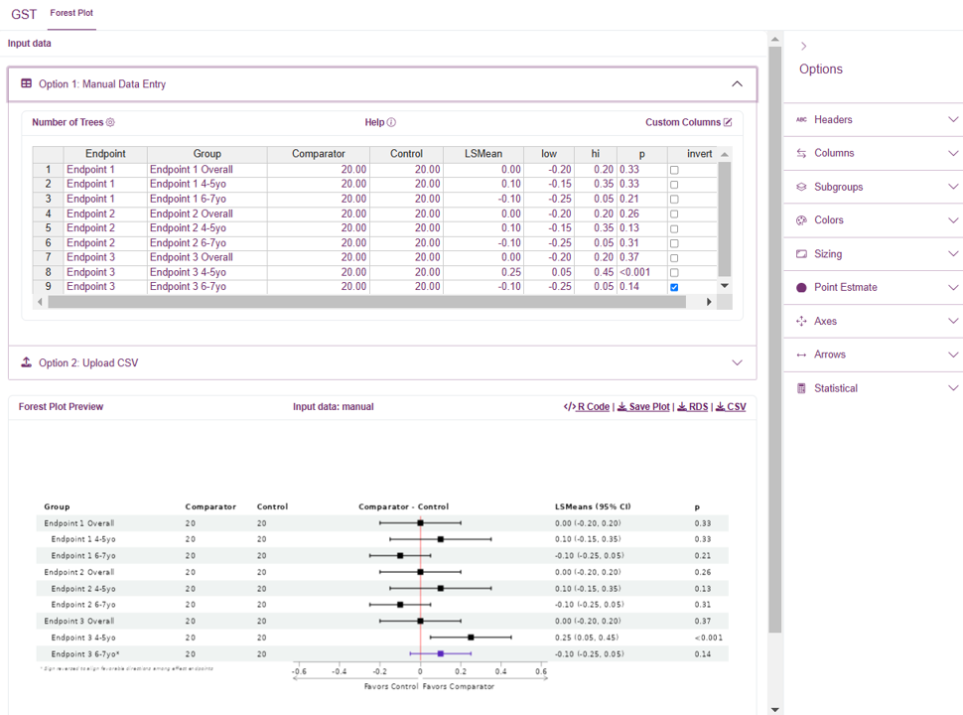The height and width of the screenshot is (715, 963).
Task: Click the table icon beside Manual Data Entry
Action: [27, 83]
